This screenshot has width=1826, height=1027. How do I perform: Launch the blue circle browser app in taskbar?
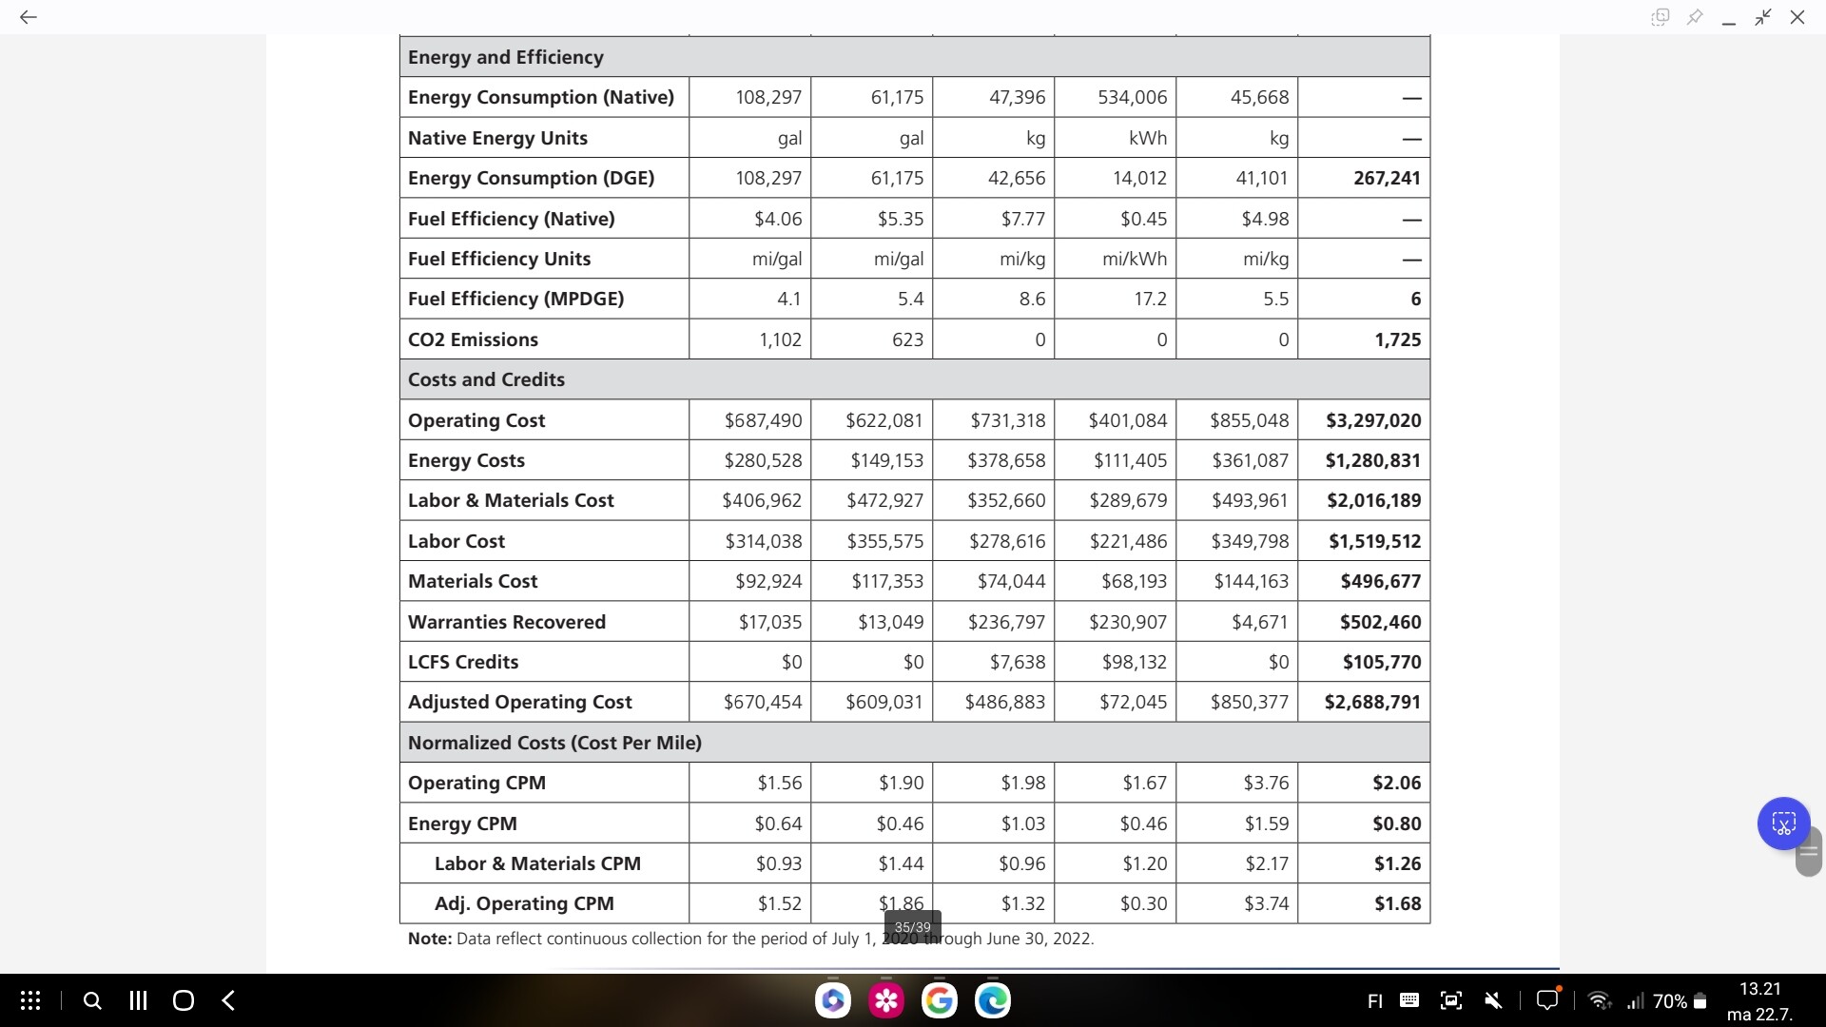pos(833,1000)
